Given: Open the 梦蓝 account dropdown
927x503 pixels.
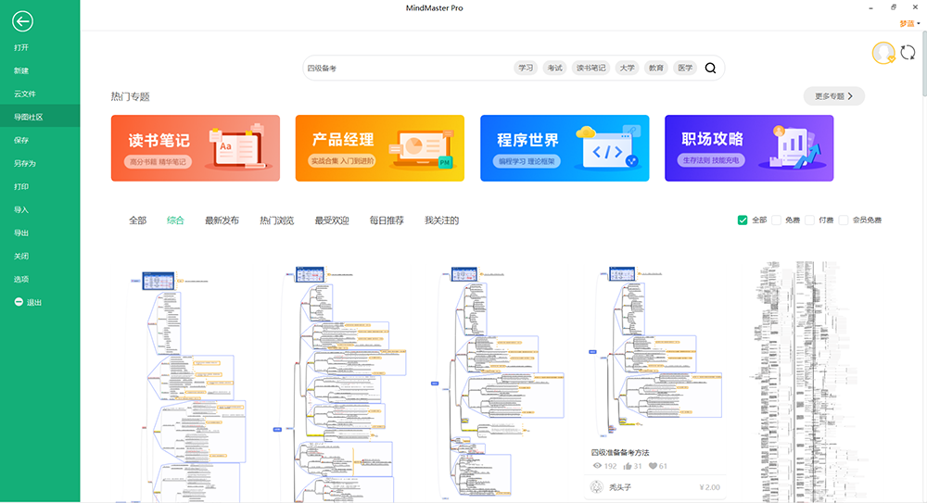Looking at the screenshot, I should tap(908, 23).
